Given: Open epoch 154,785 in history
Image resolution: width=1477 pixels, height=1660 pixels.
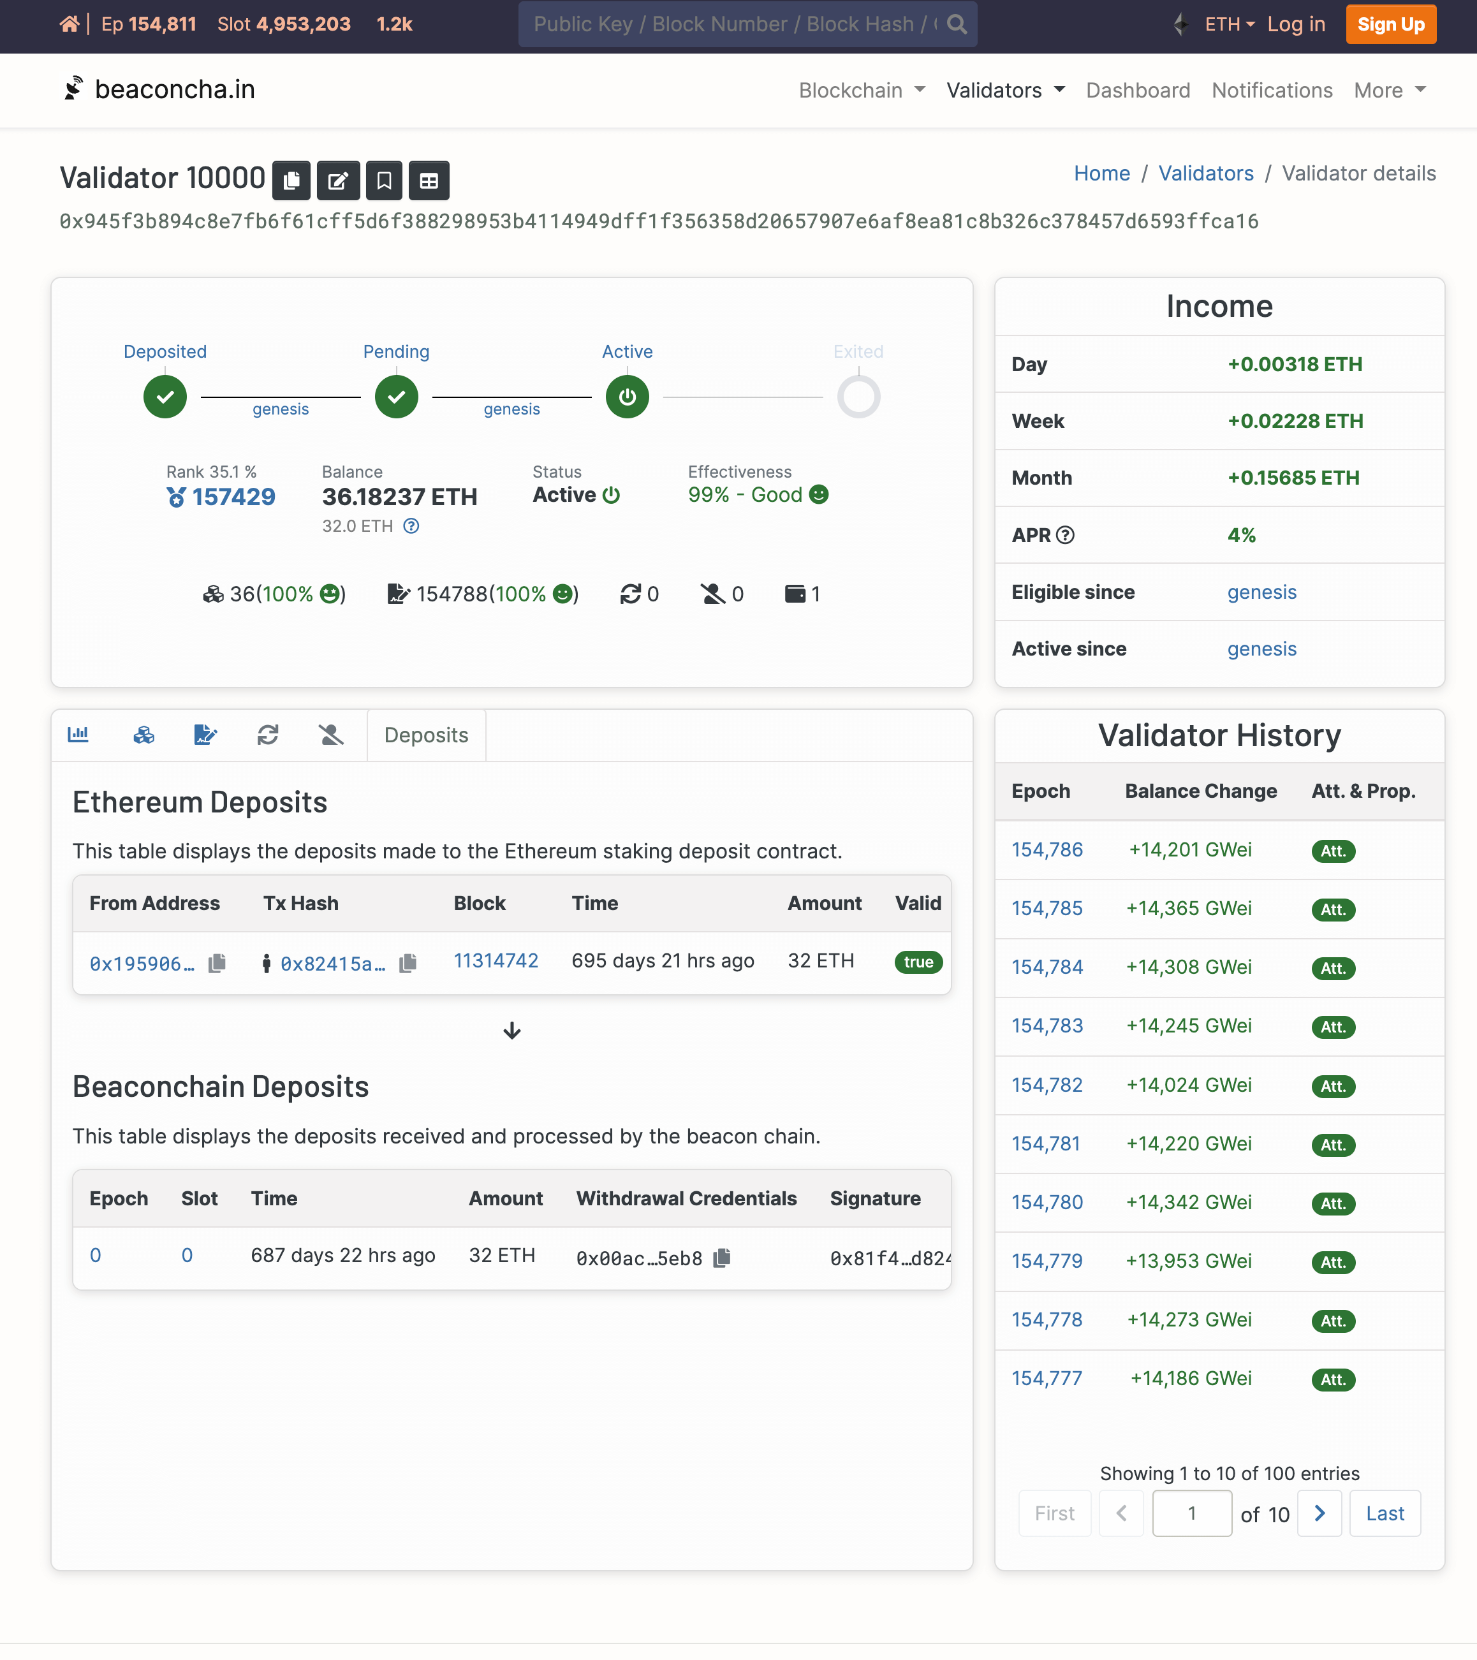Looking at the screenshot, I should [1047, 908].
